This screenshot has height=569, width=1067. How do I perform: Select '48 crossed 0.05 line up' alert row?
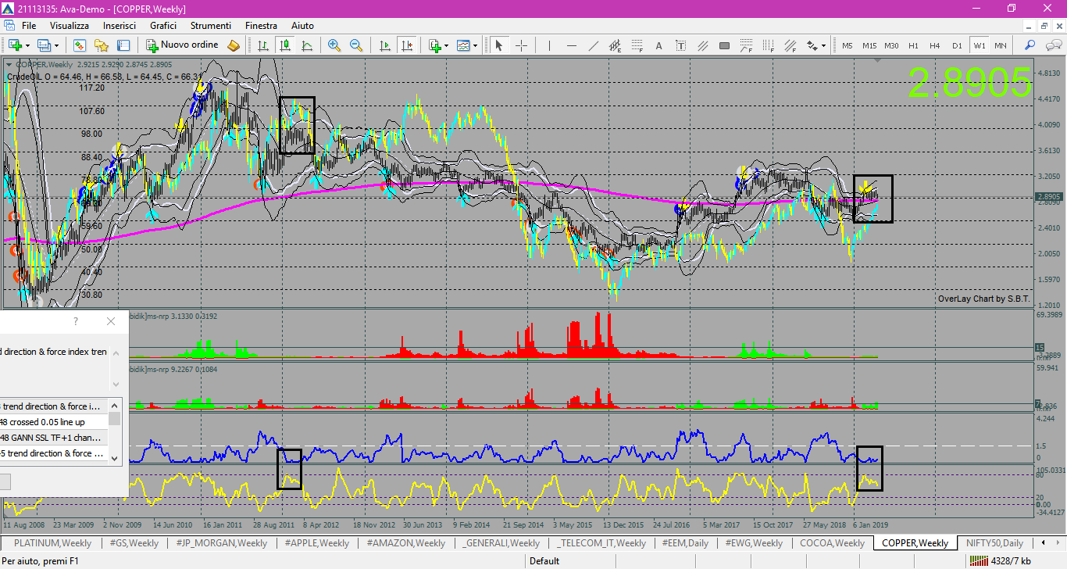53,422
